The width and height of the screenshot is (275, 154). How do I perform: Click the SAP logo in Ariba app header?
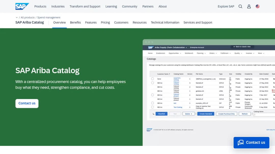tap(150, 47)
